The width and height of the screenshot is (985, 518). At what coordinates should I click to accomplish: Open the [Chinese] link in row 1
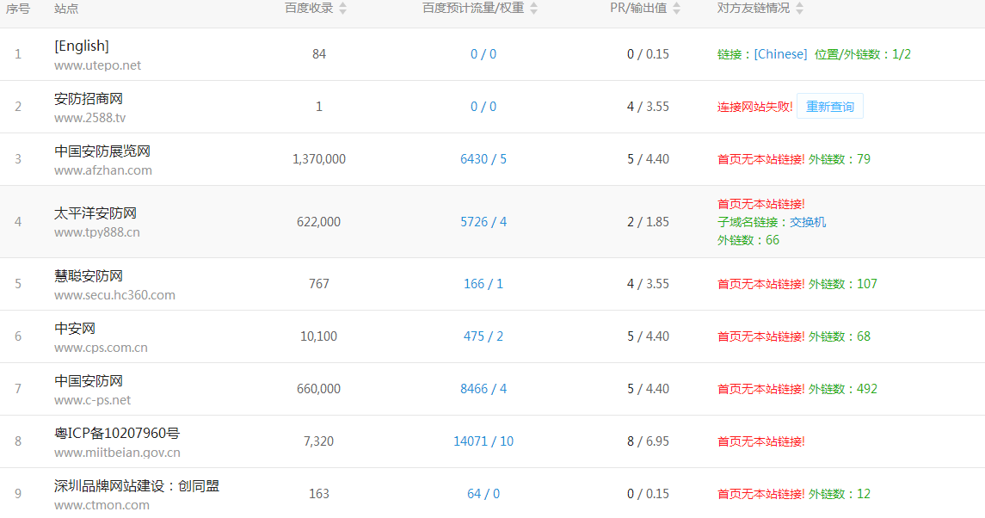(780, 54)
